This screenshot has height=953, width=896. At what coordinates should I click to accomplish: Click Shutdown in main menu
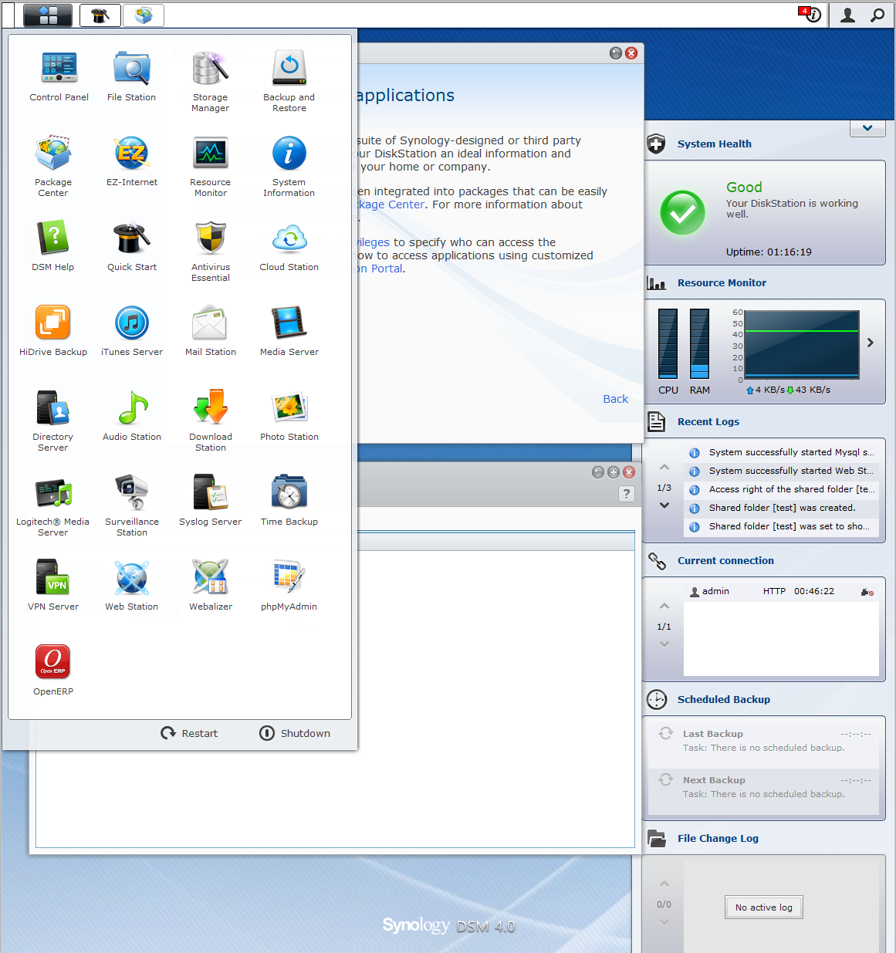click(295, 733)
